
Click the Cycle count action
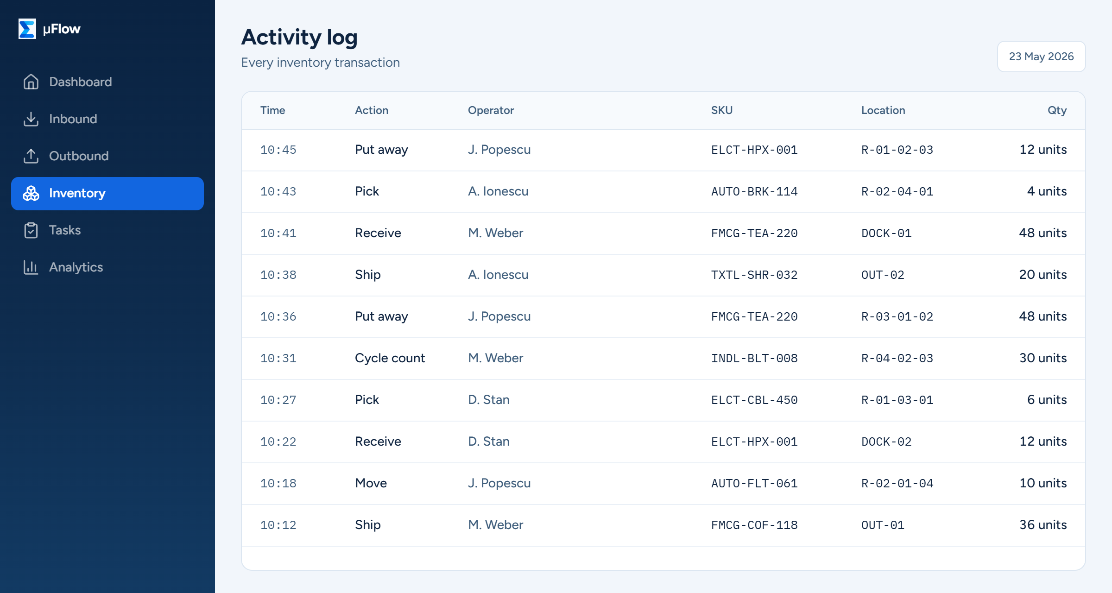tap(390, 358)
